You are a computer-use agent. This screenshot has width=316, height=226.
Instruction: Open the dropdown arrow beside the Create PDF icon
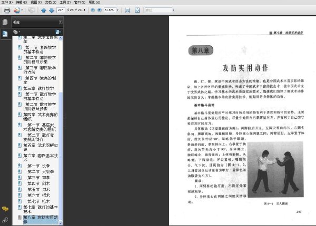22,10
